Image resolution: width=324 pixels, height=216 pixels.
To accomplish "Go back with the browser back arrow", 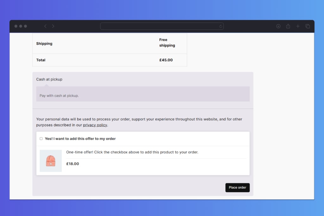I will click(x=45, y=26).
